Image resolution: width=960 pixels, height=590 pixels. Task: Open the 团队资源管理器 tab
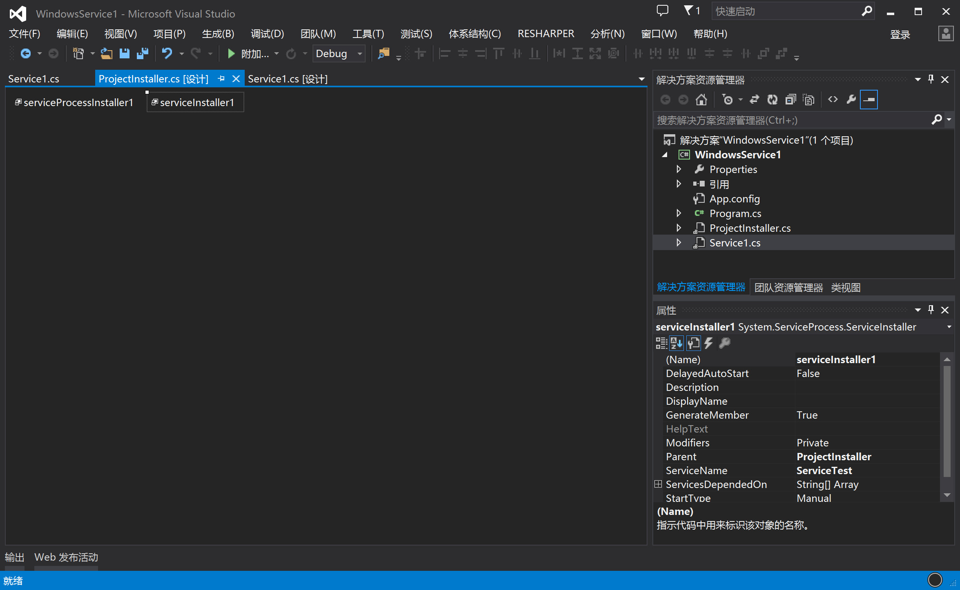[788, 288]
